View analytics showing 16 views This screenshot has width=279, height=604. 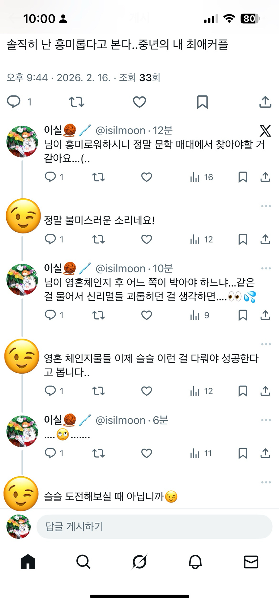(201, 177)
